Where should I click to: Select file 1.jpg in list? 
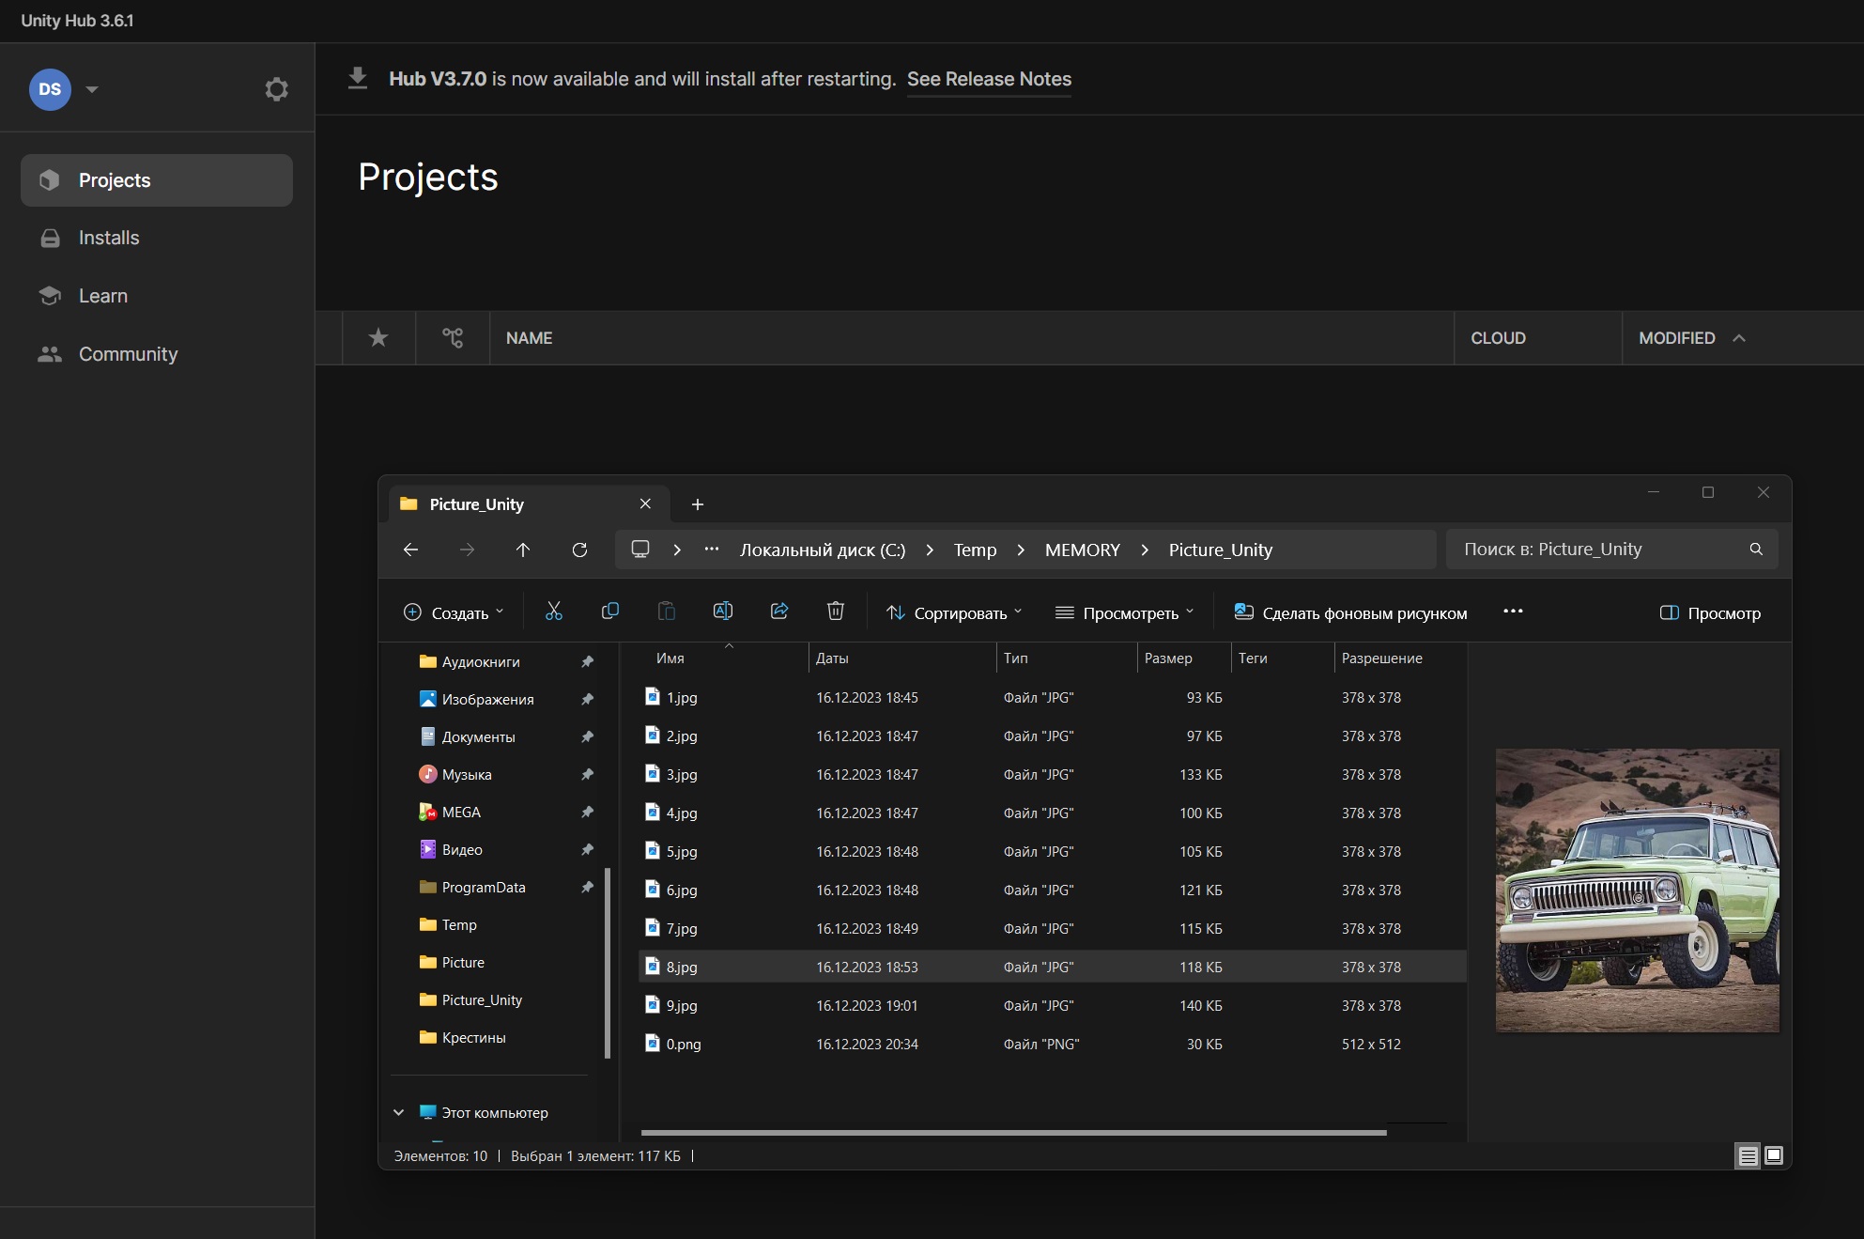[1052, 698]
